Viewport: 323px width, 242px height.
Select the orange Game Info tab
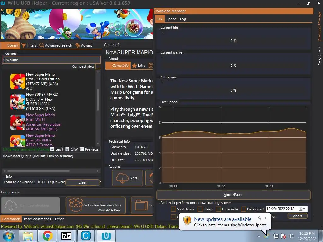118,66
